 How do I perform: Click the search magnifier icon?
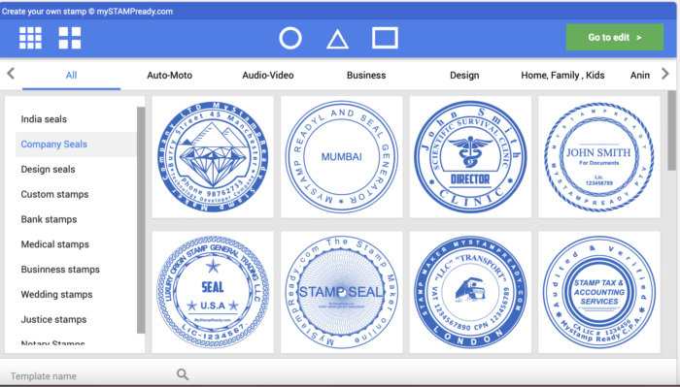(x=183, y=374)
